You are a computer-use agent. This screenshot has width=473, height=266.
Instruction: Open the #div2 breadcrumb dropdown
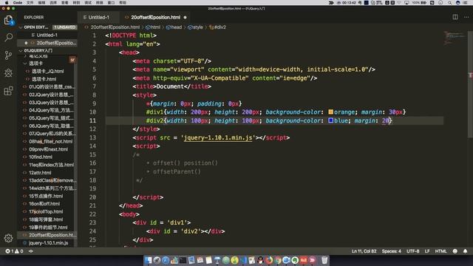click(217, 27)
